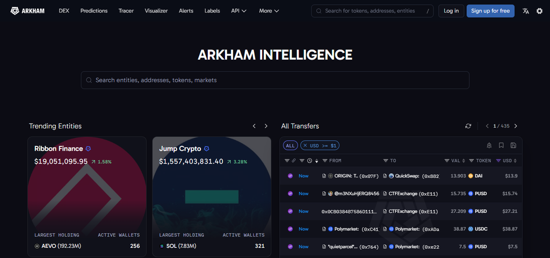The width and height of the screenshot is (550, 258).
Task: Sort transfers by time arrows
Action: 317,161
